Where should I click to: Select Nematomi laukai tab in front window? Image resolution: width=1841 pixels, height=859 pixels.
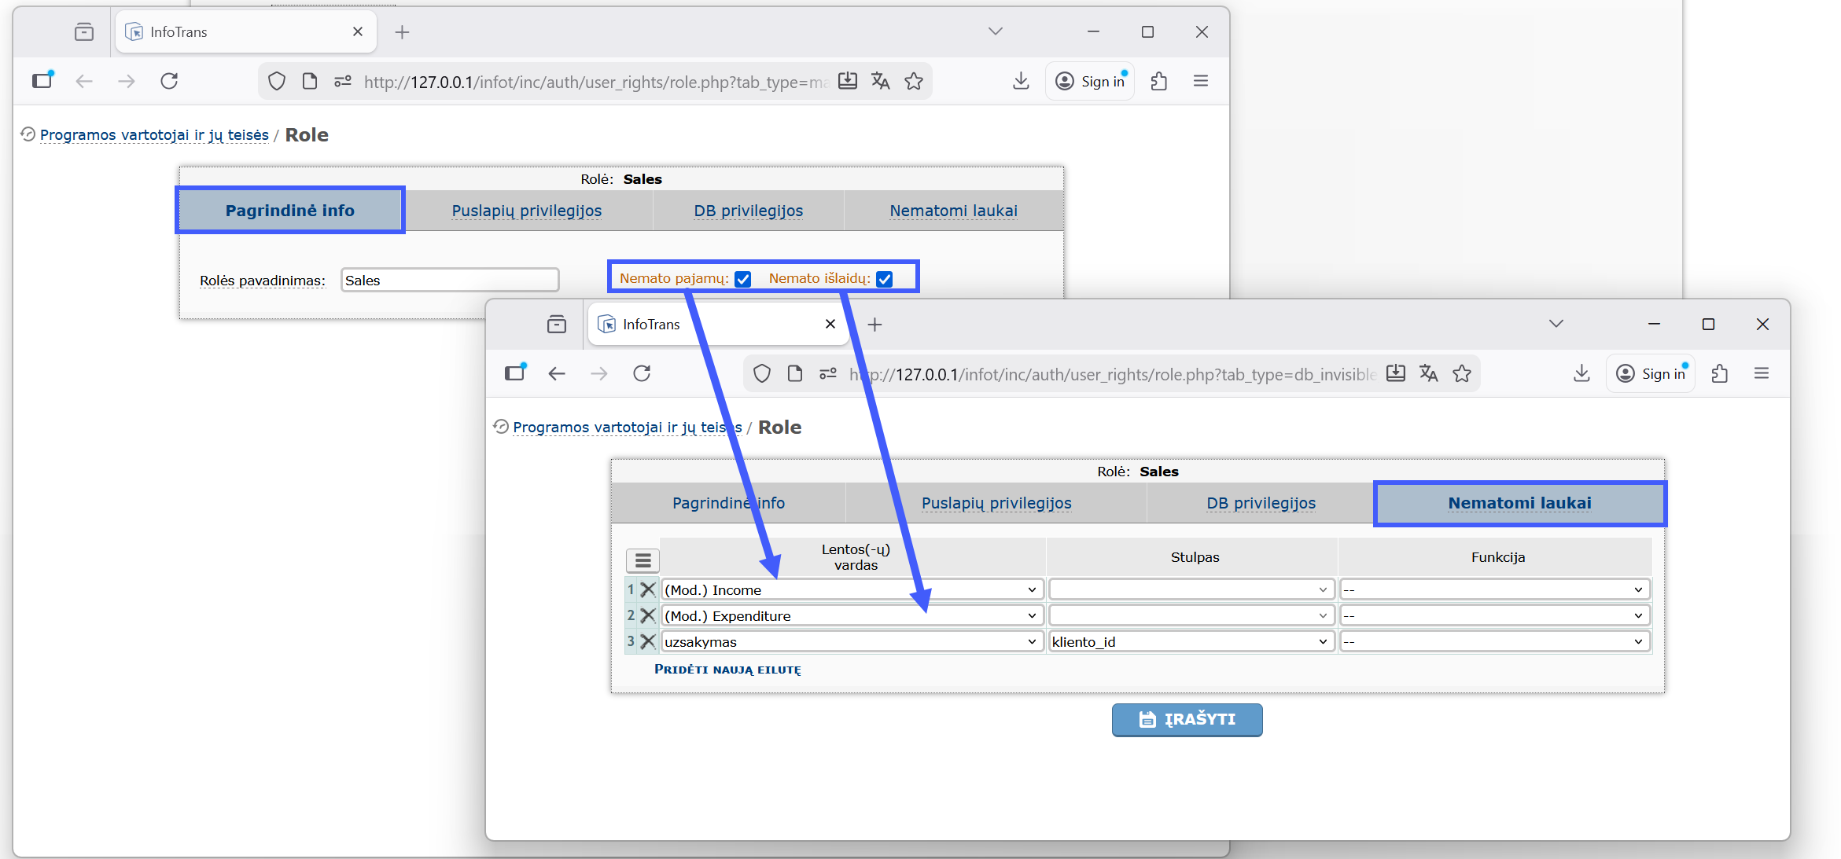pos(1520,503)
